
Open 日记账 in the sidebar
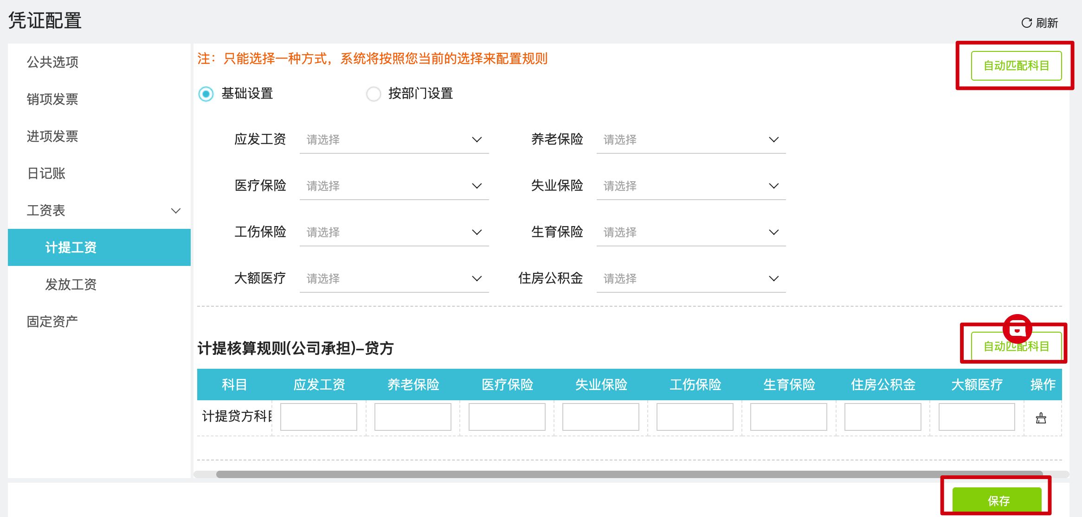click(46, 173)
